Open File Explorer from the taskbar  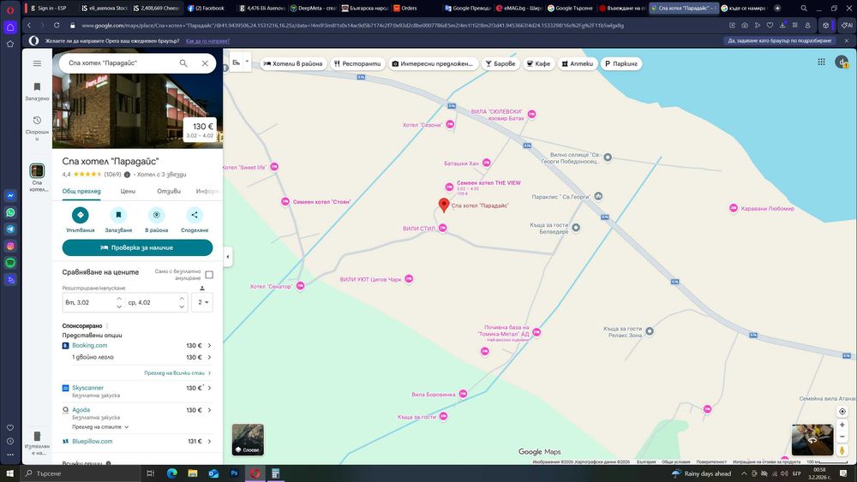point(192,473)
